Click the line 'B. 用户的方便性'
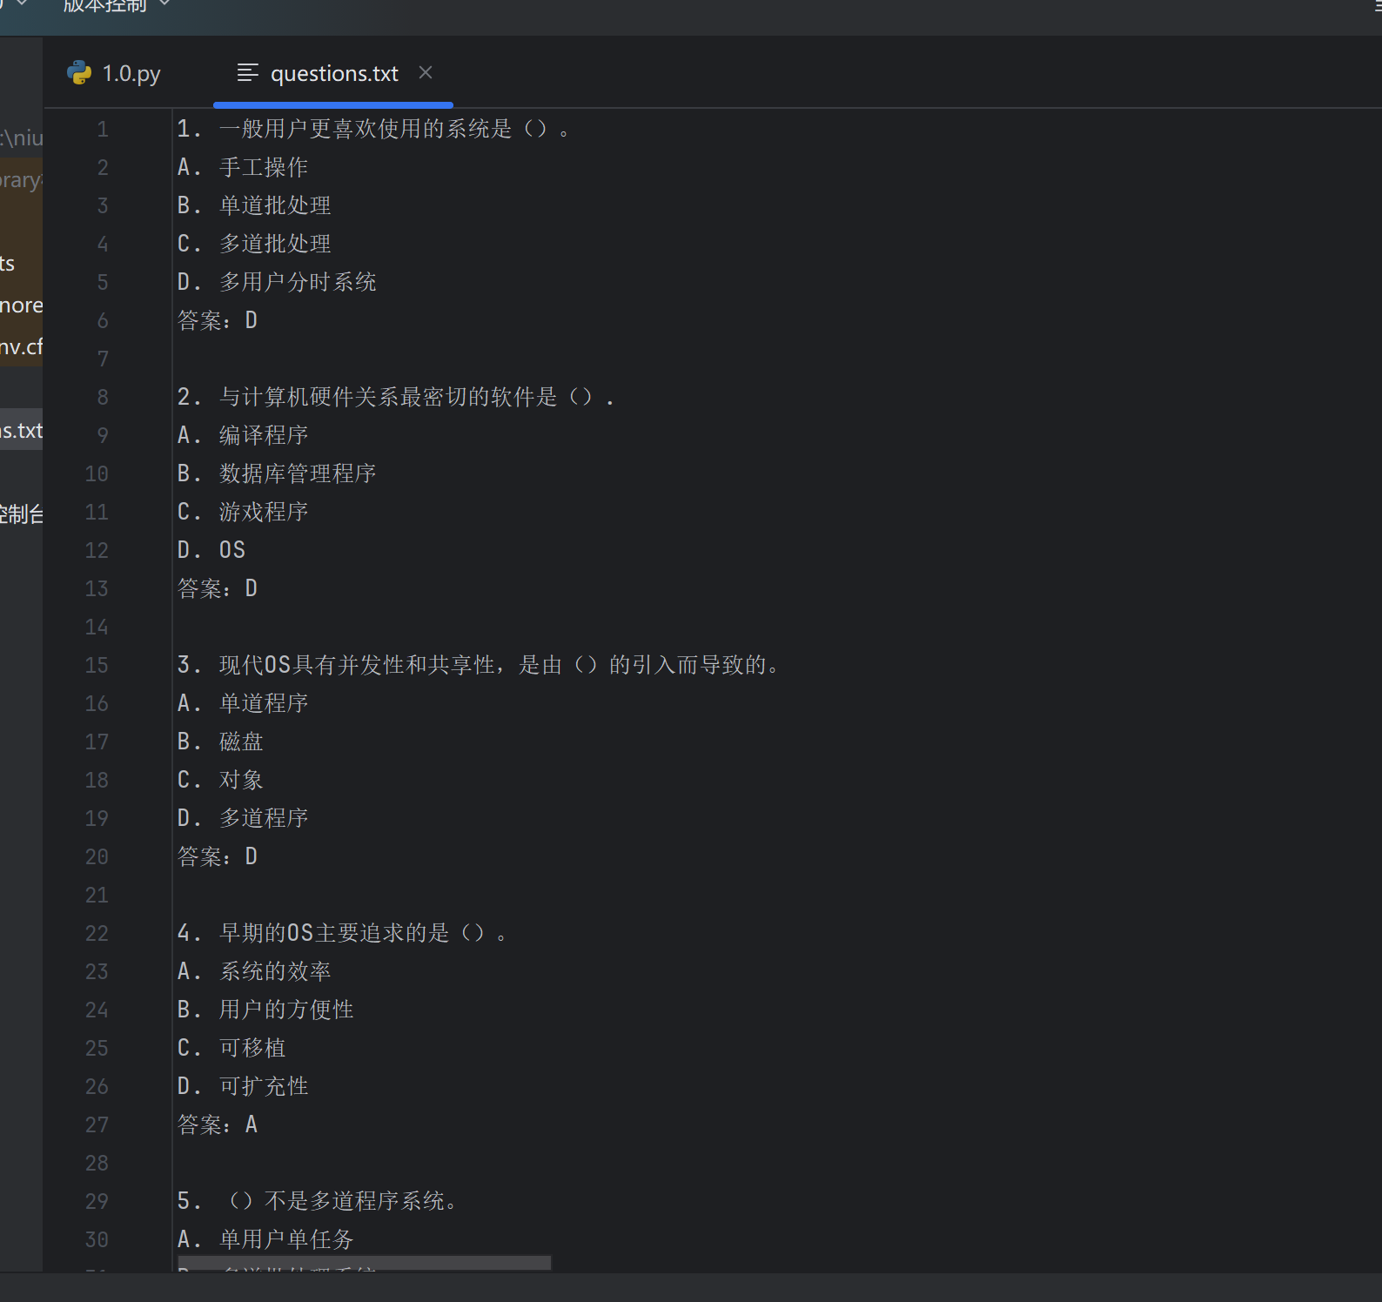Screen dimensions: 1382x1302 pos(265,1010)
